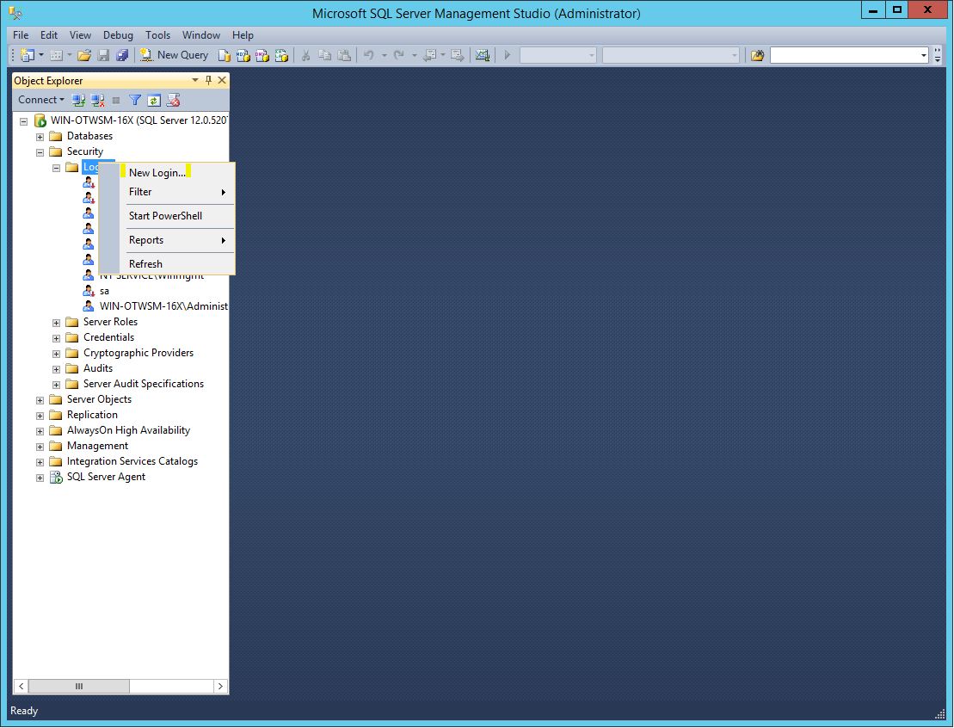Open a Database Engine Query icon
This screenshot has height=728, width=954.
coord(225,55)
